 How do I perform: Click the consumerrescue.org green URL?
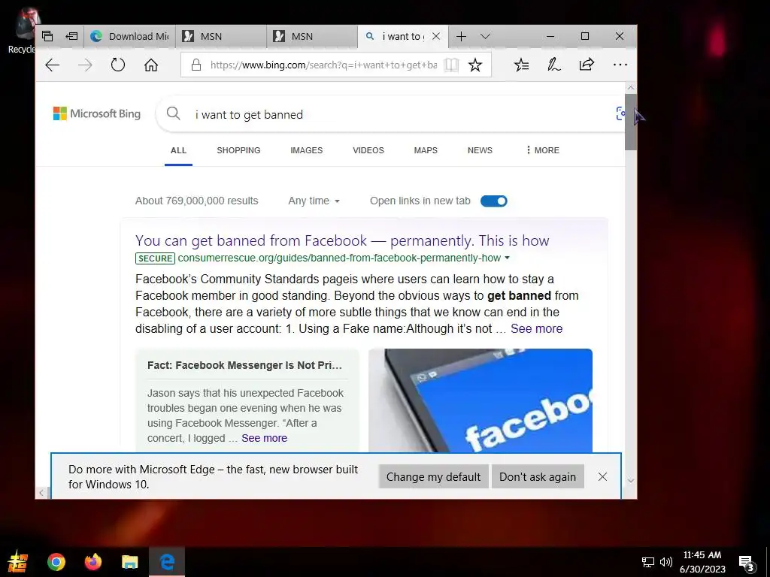(339, 258)
